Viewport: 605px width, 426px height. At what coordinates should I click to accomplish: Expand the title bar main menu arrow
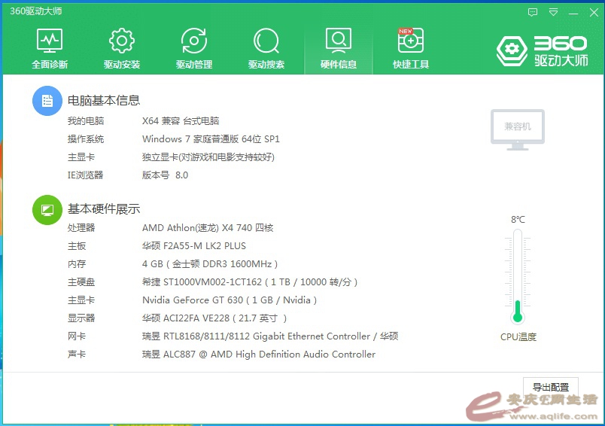click(x=554, y=12)
